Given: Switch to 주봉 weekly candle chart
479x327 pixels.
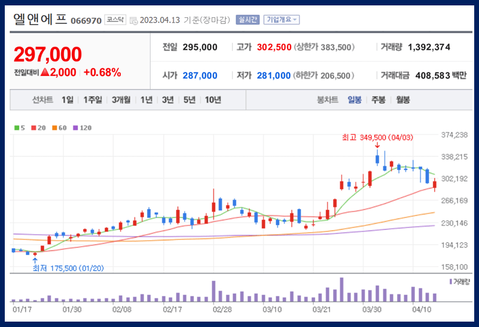Looking at the screenshot, I should pyautogui.click(x=378, y=100).
